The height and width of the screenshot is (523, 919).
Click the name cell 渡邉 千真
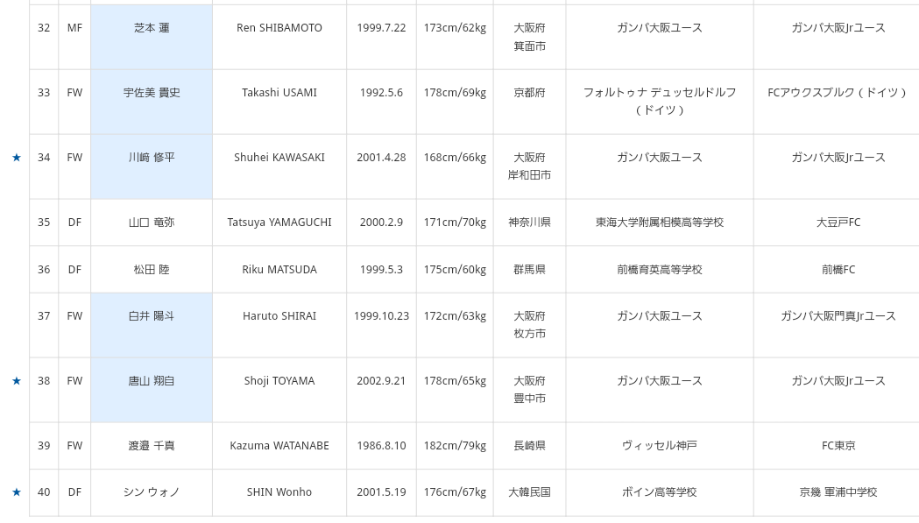[152, 446]
